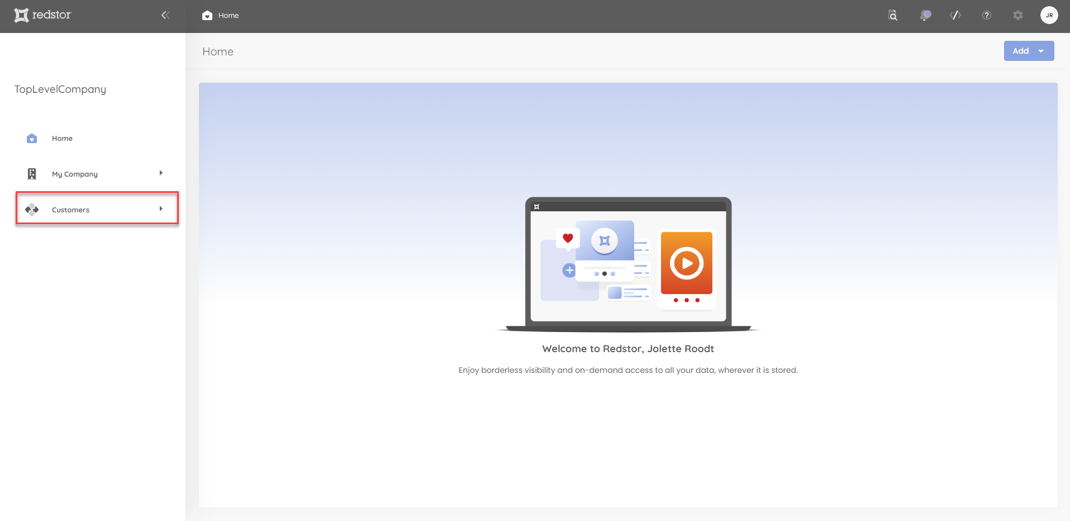Select My Company in the sidebar
1070x521 pixels.
point(75,174)
